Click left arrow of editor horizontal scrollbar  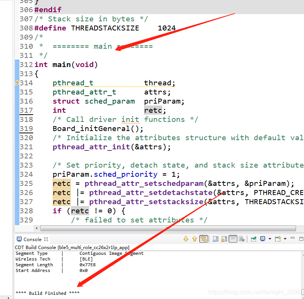coord(37,229)
